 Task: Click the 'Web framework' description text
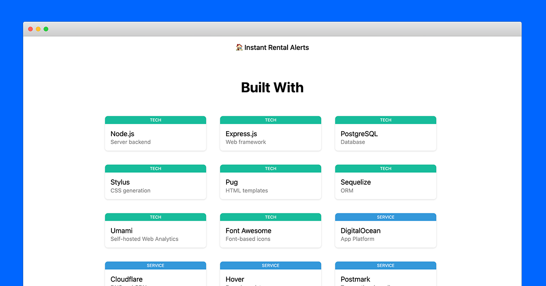[246, 142]
